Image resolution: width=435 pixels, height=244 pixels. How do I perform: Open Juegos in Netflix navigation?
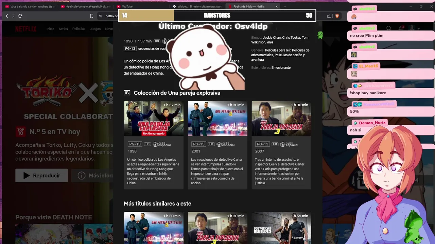[x=95, y=29]
